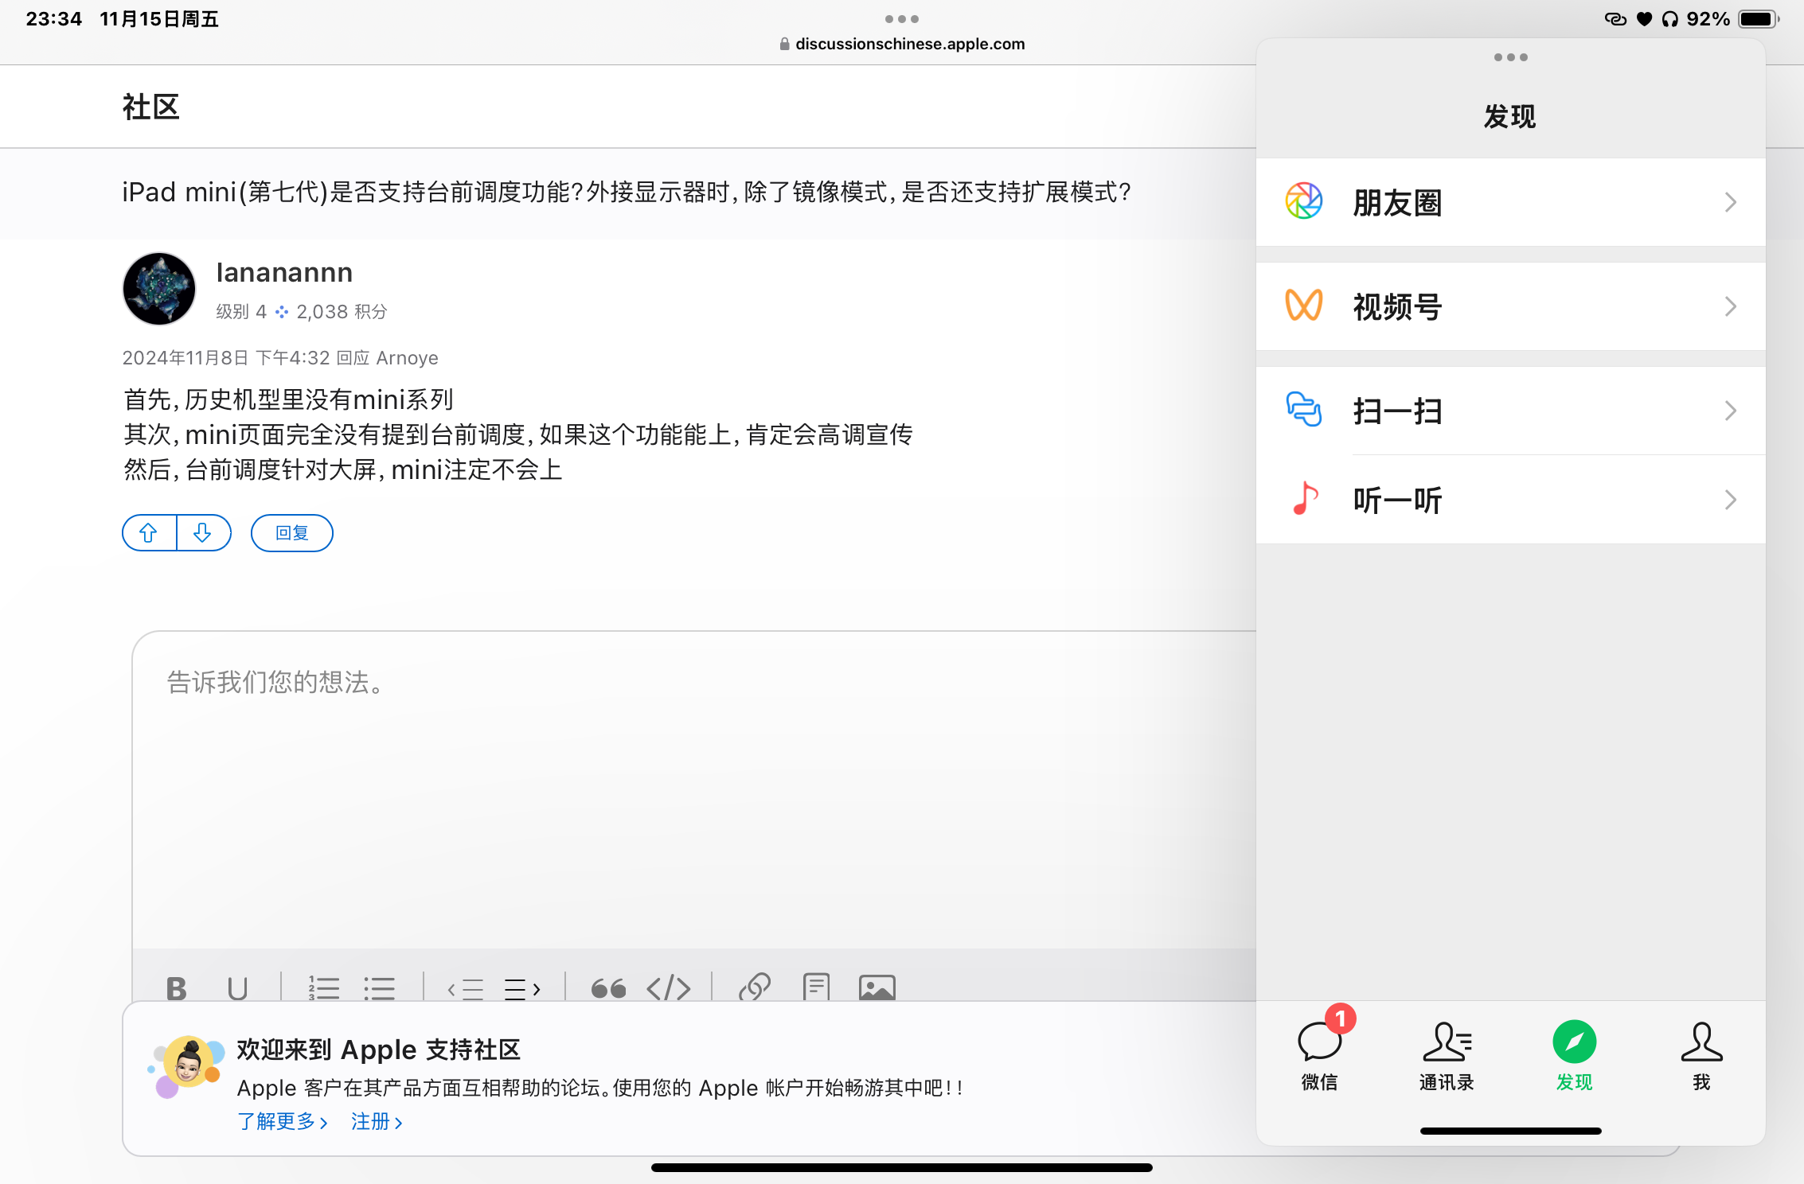Insert a bulleted list

380,988
